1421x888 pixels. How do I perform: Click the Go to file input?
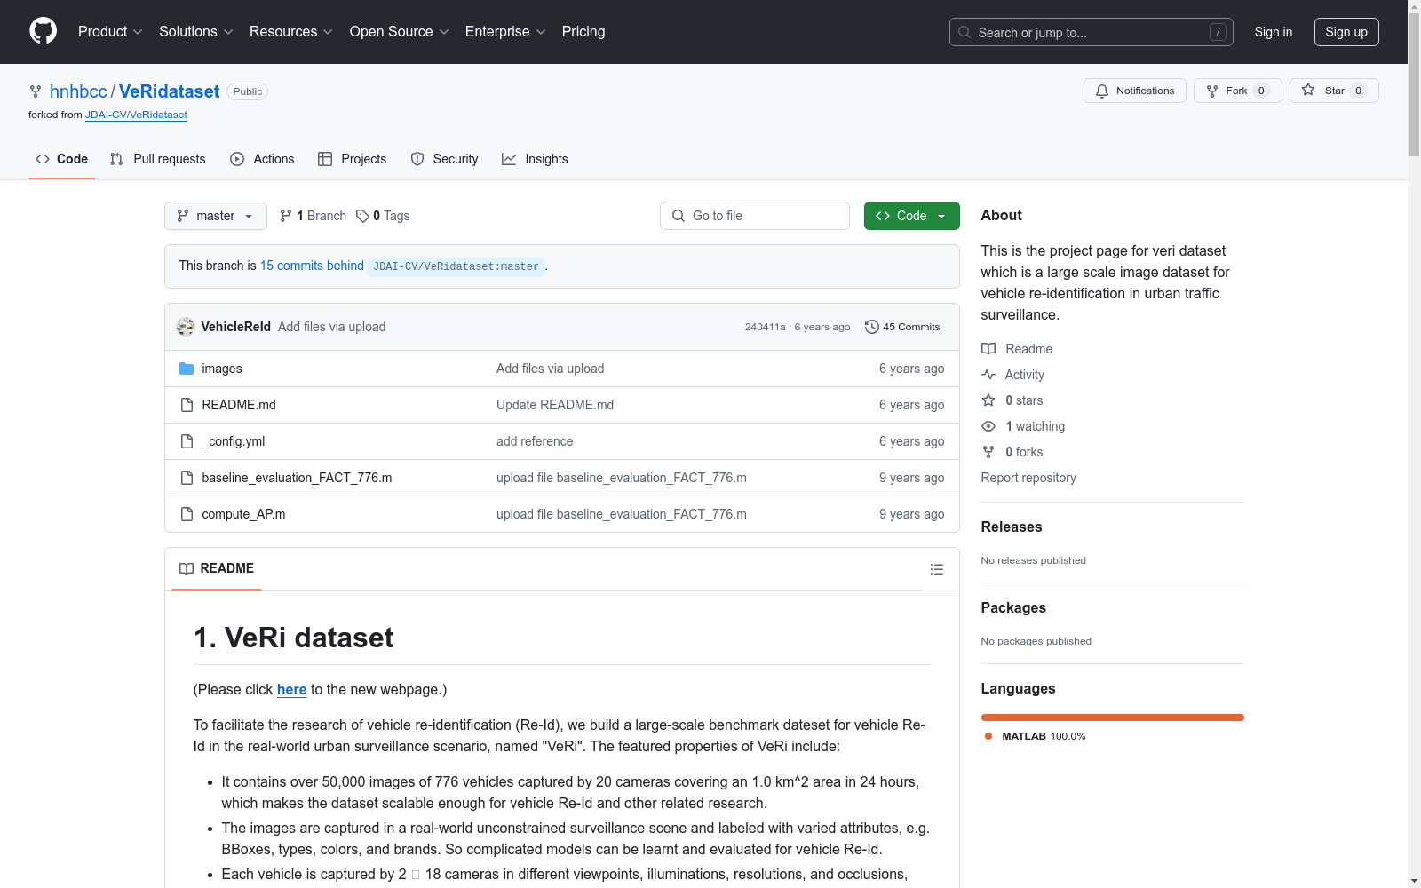pos(755,216)
